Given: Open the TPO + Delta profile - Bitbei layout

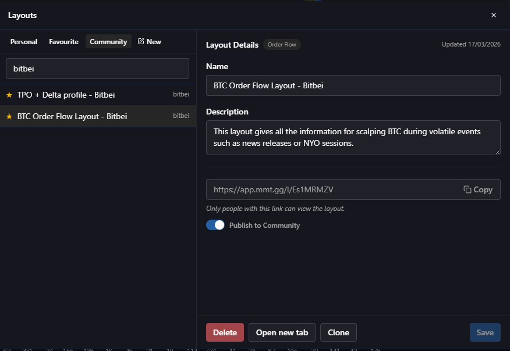Looking at the screenshot, I should click(98, 95).
